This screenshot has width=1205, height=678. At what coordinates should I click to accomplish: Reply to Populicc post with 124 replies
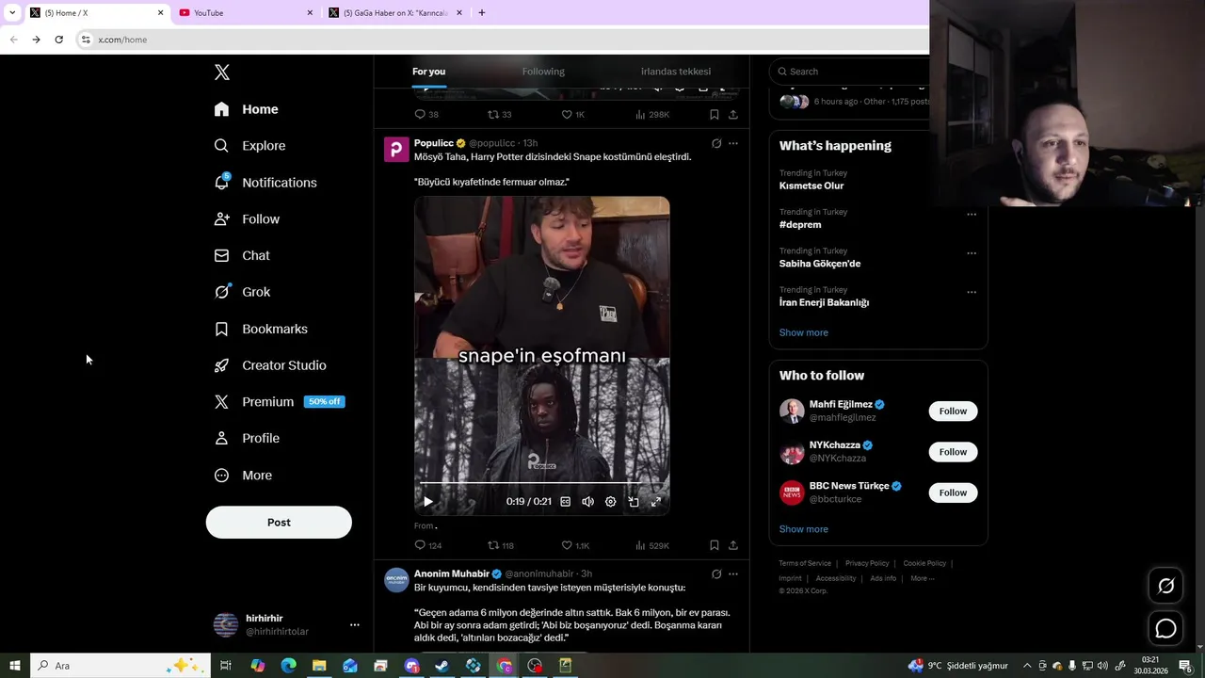[427, 545]
